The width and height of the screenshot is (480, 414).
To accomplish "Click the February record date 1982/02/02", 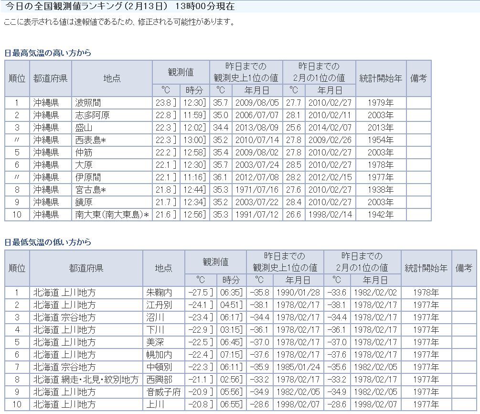I will 375,293.
